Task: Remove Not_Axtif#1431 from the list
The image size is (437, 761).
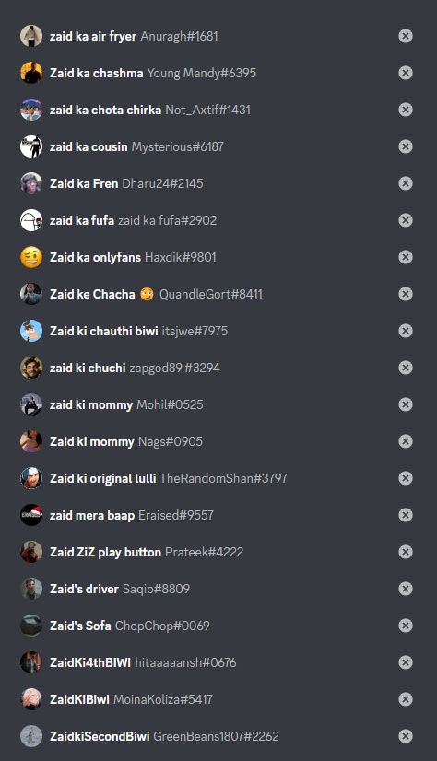Action: point(406,110)
